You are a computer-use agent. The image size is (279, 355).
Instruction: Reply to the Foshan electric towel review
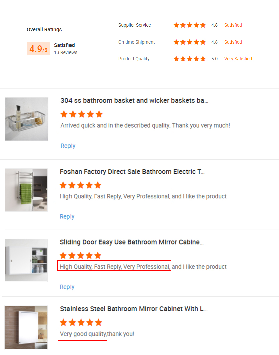tap(67, 217)
